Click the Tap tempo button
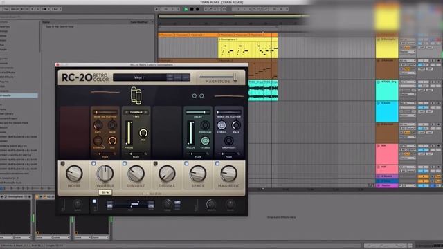The width and height of the screenshot is (443, 249). click(6, 9)
